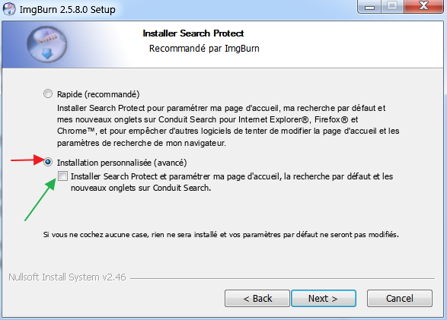The width and height of the screenshot is (447, 320).
Task: Return to previous page with Back
Action: click(x=257, y=299)
